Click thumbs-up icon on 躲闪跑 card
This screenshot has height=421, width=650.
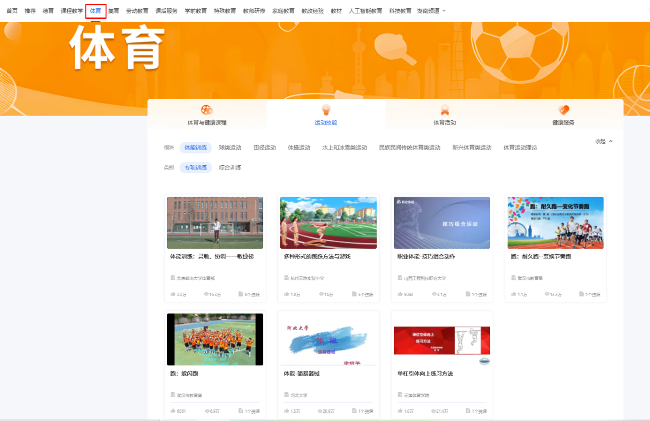pyautogui.click(x=173, y=411)
